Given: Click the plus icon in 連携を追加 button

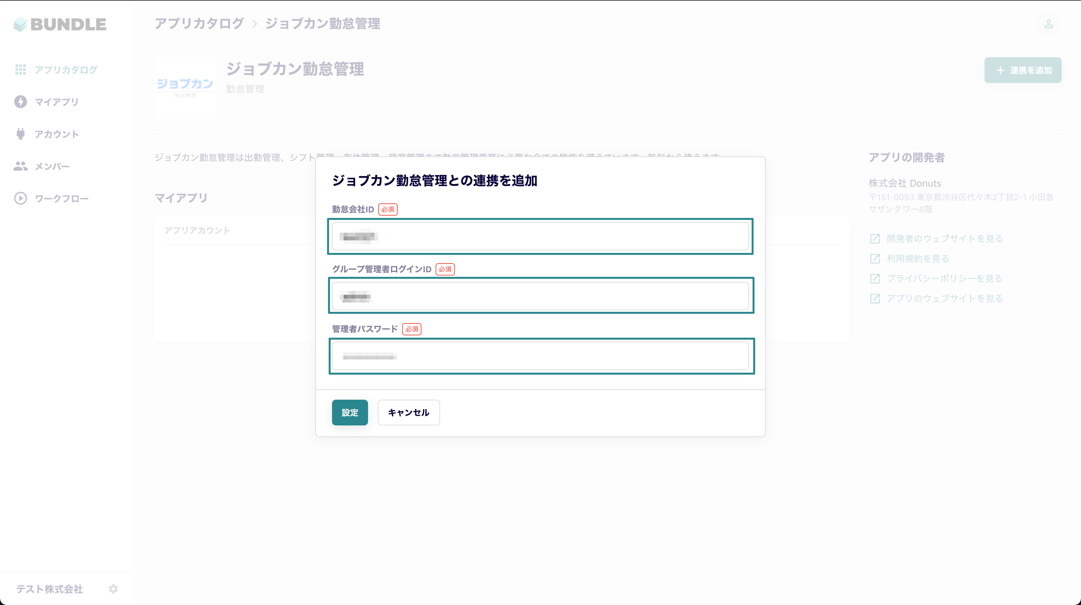Looking at the screenshot, I should [x=1001, y=70].
